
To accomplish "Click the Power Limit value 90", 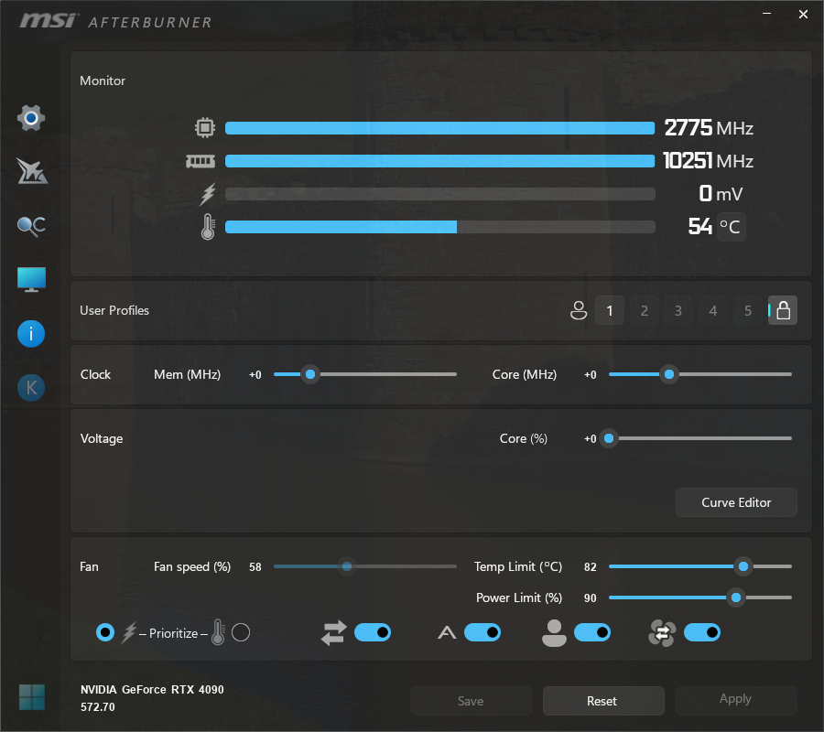I will [x=591, y=598].
